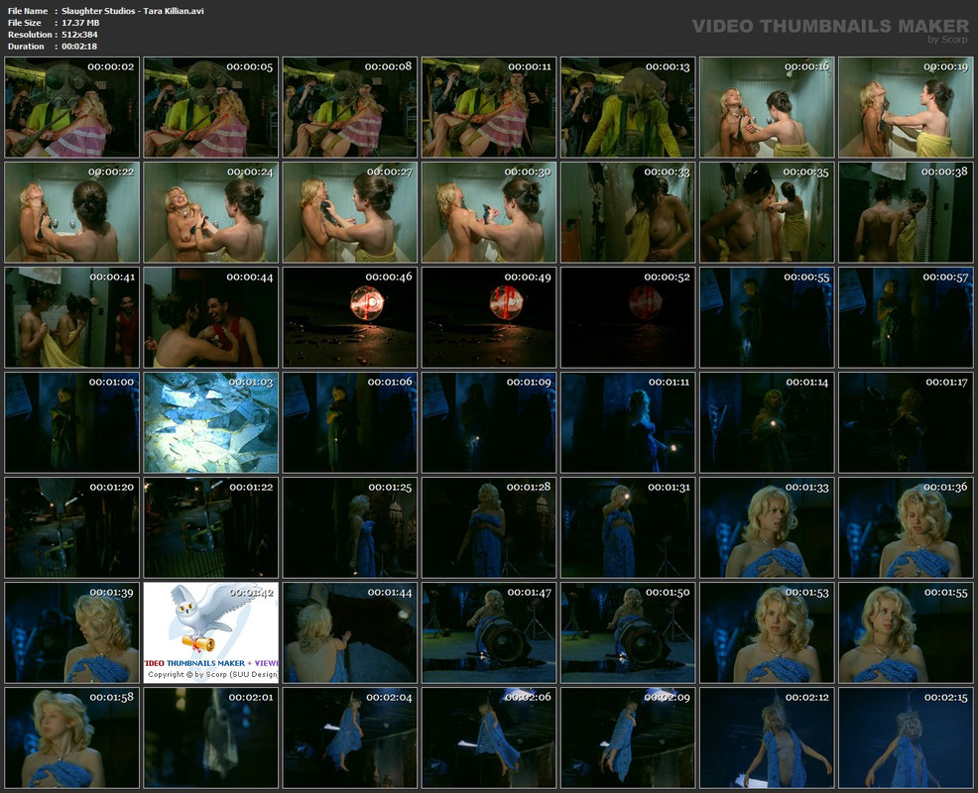Select the broken glass frame at 00:01:03
Viewport: 978px width, 793px height.
tap(211, 422)
